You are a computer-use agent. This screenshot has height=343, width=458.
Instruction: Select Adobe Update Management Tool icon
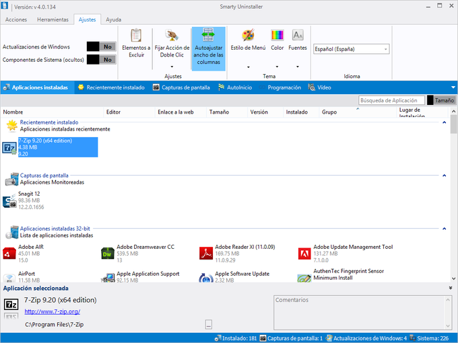(304, 254)
